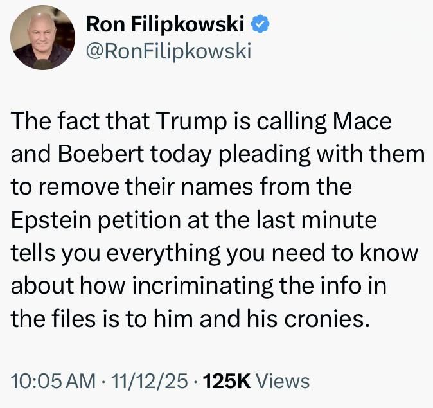This screenshot has width=433, height=408.
Task: Click the word "incriminating" in the tweet
Action: pos(203,287)
